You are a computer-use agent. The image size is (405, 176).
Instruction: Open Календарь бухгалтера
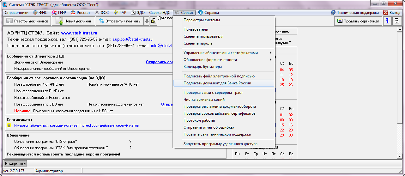(224, 67)
